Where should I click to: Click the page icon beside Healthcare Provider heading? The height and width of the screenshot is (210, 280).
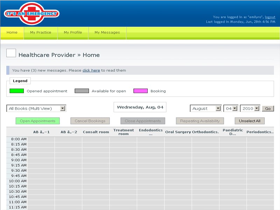click(x=11, y=53)
